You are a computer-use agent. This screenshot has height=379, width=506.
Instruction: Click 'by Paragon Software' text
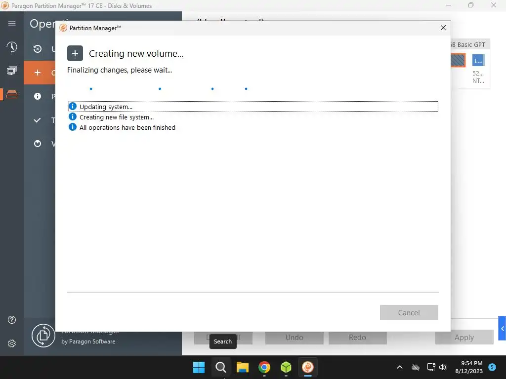88,341
